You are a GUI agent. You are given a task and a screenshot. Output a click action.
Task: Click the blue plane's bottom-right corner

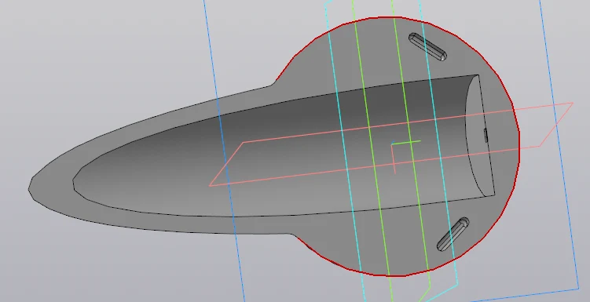tap(579, 289)
